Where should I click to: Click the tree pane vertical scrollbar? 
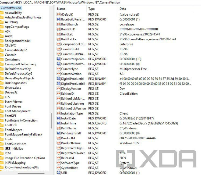pyautogui.click(x=51, y=120)
